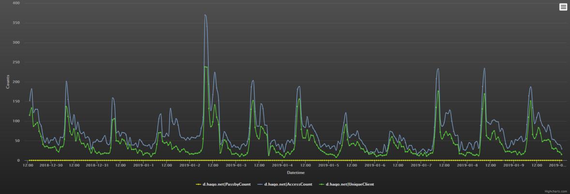
Task: Click the yellow PassbyCount legend marker
Action: pyautogui.click(x=198, y=184)
